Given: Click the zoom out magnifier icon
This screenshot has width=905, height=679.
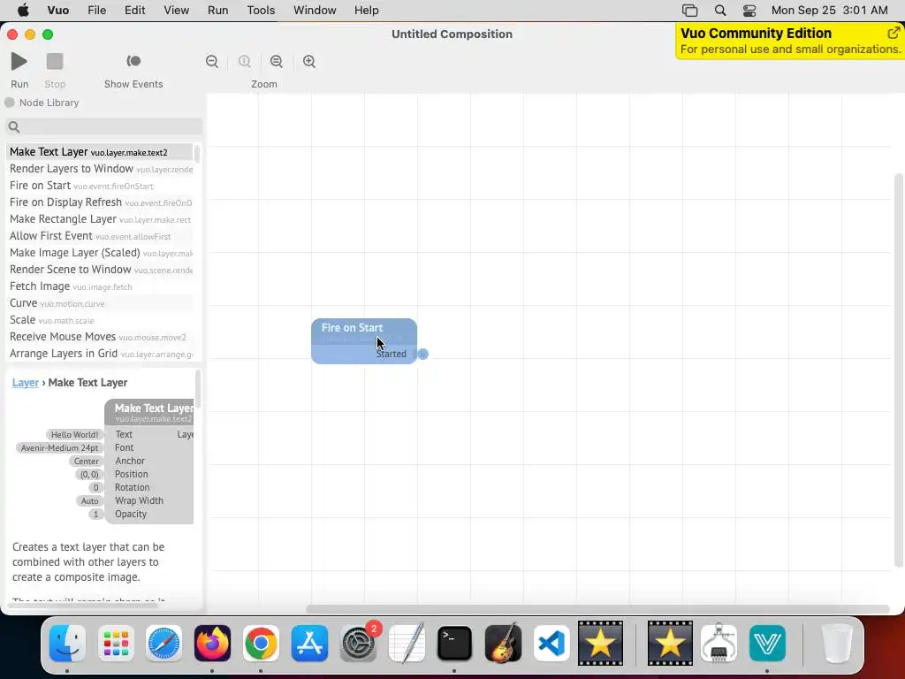Looking at the screenshot, I should [x=212, y=61].
